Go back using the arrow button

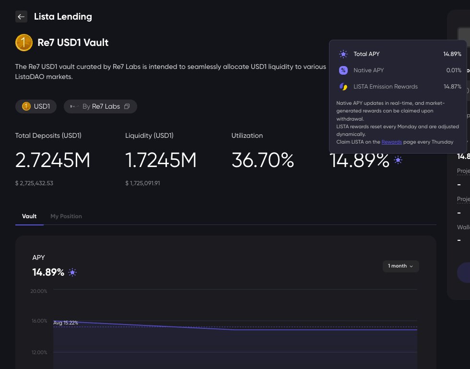point(21,16)
